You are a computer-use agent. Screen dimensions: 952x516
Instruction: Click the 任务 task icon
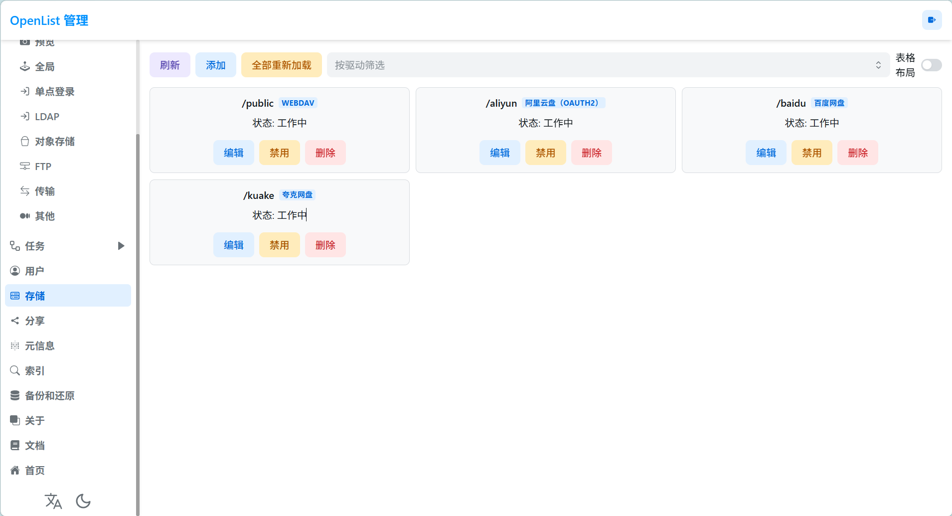click(15, 246)
